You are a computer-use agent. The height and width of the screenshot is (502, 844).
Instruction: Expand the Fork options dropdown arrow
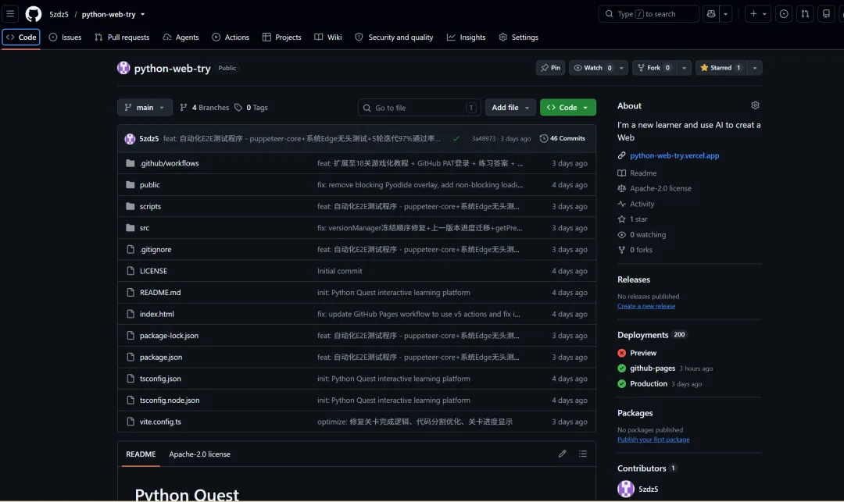click(x=684, y=68)
